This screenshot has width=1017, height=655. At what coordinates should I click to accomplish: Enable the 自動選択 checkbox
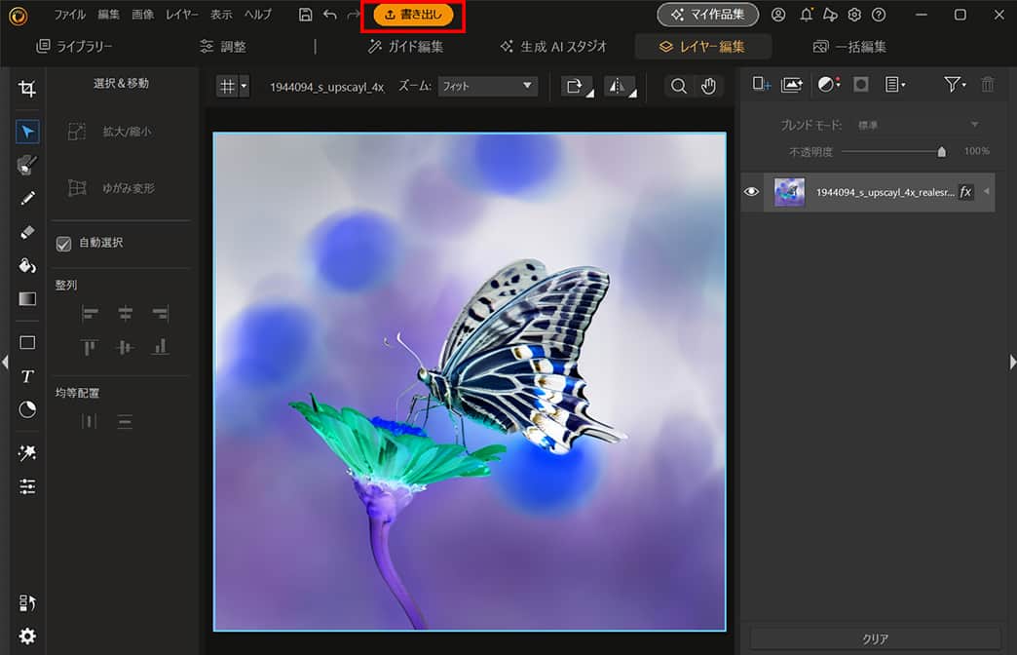pyautogui.click(x=64, y=244)
